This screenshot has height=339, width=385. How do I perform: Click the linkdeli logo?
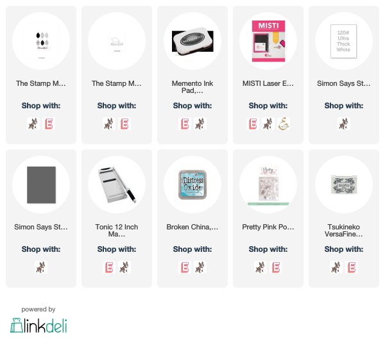pyautogui.click(x=38, y=326)
